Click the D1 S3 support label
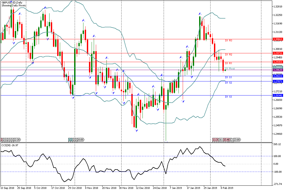286x191 pixels. coord(229,97)
